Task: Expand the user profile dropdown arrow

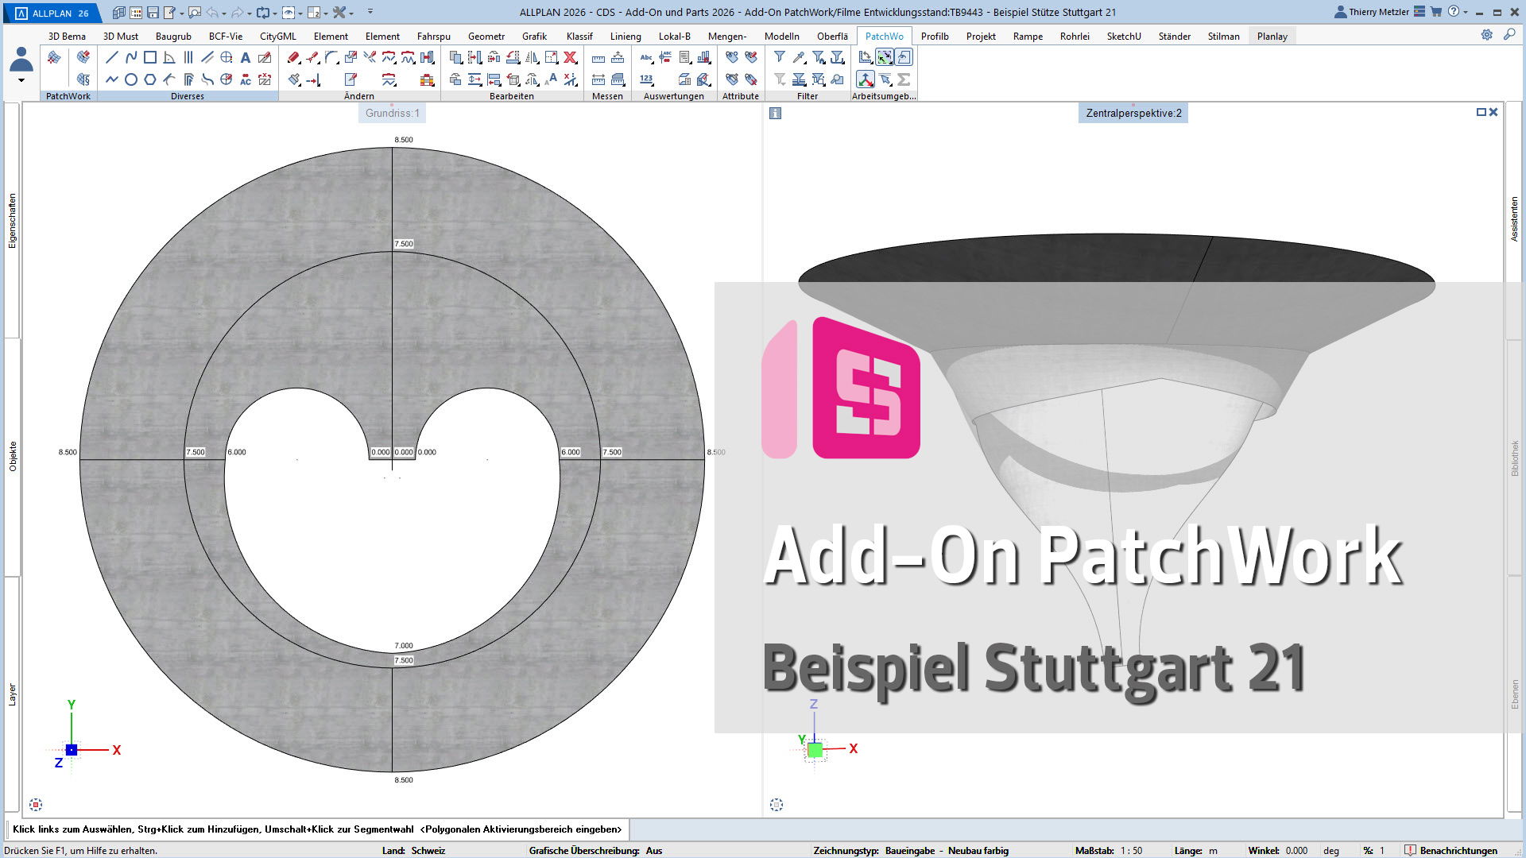Action: point(21,80)
